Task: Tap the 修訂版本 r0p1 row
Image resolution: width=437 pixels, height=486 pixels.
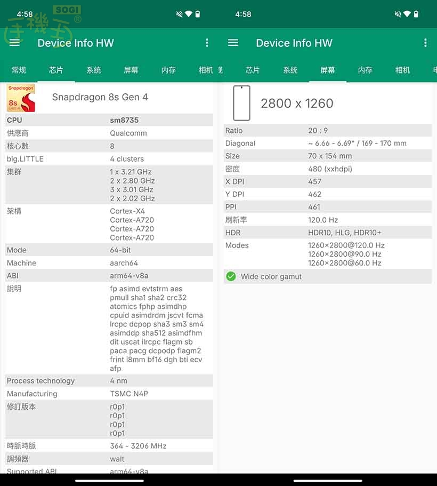Action: pyautogui.click(x=109, y=419)
